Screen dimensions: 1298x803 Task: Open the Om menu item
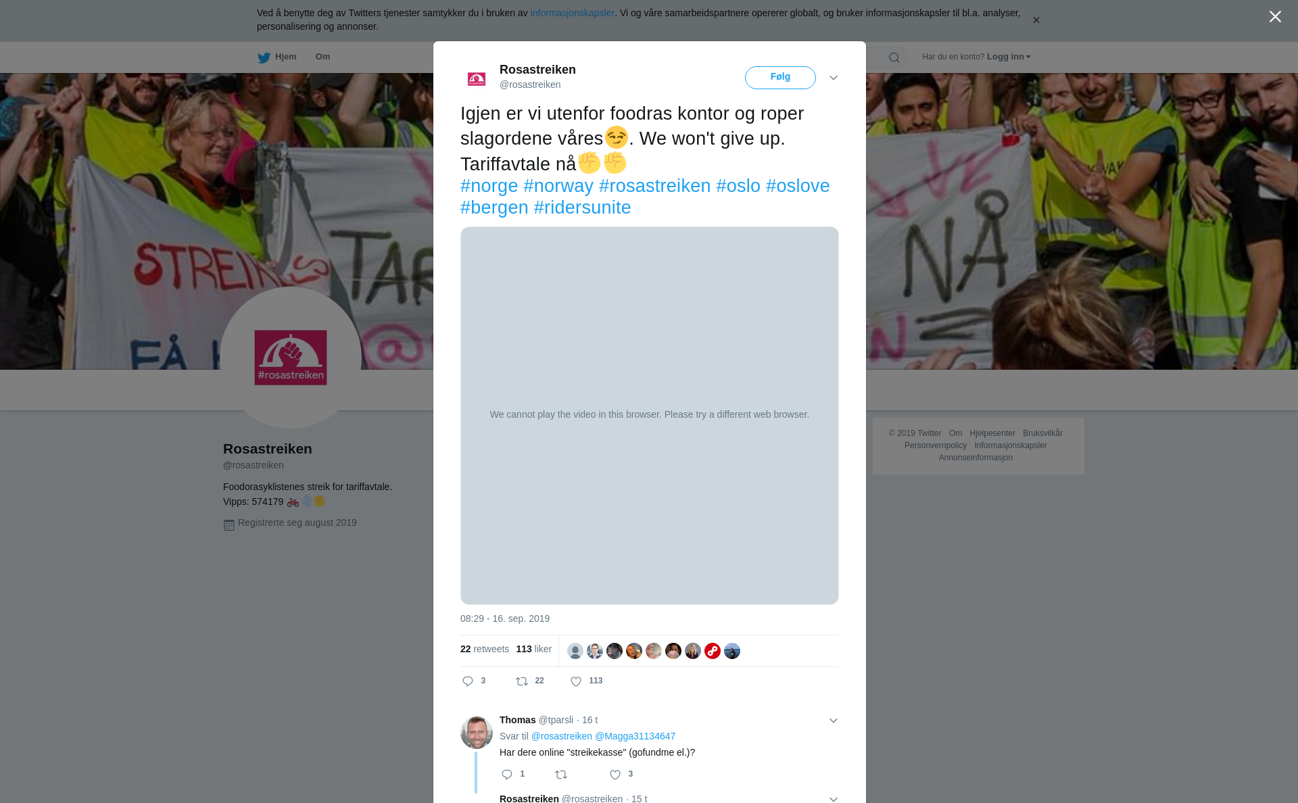(x=322, y=57)
